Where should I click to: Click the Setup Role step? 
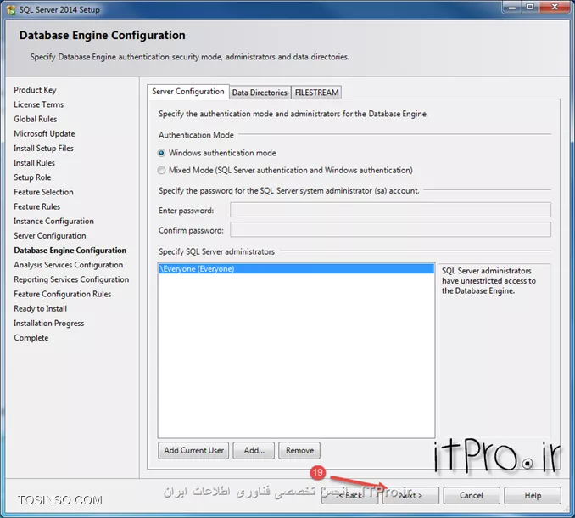click(x=32, y=177)
